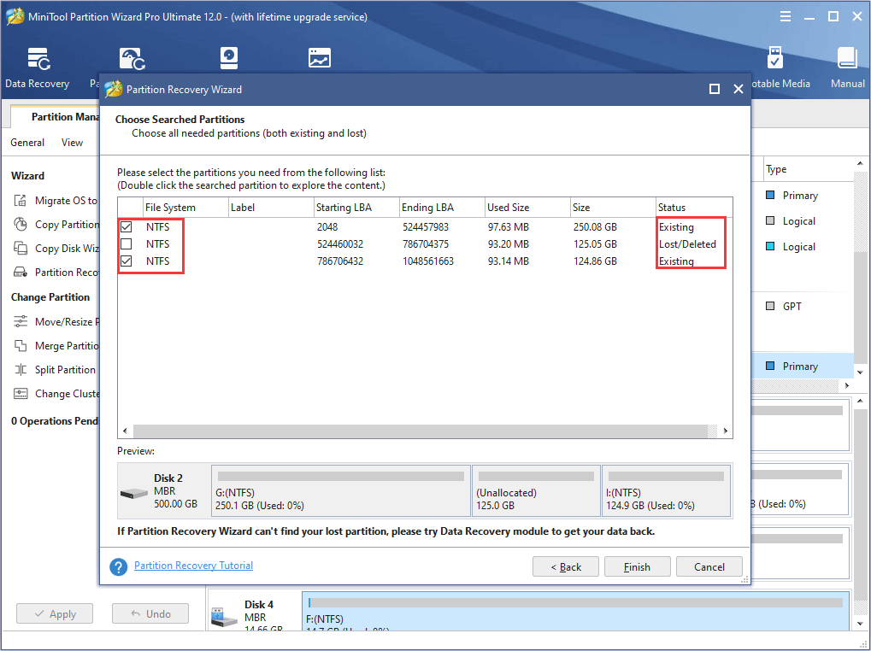Check the Lost/Deleted 125.05 GB partition
Image resolution: width=871 pixels, height=651 pixels.
click(x=127, y=244)
